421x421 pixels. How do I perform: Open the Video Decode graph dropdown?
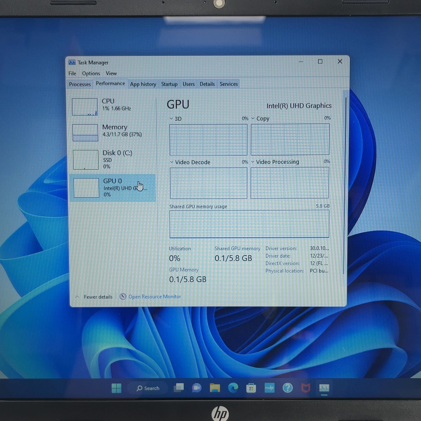click(172, 162)
